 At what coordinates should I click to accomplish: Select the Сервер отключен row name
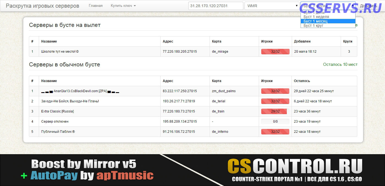(55, 122)
